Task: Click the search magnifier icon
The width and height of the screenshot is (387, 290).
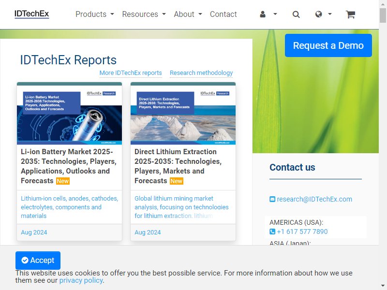Action: (x=296, y=14)
